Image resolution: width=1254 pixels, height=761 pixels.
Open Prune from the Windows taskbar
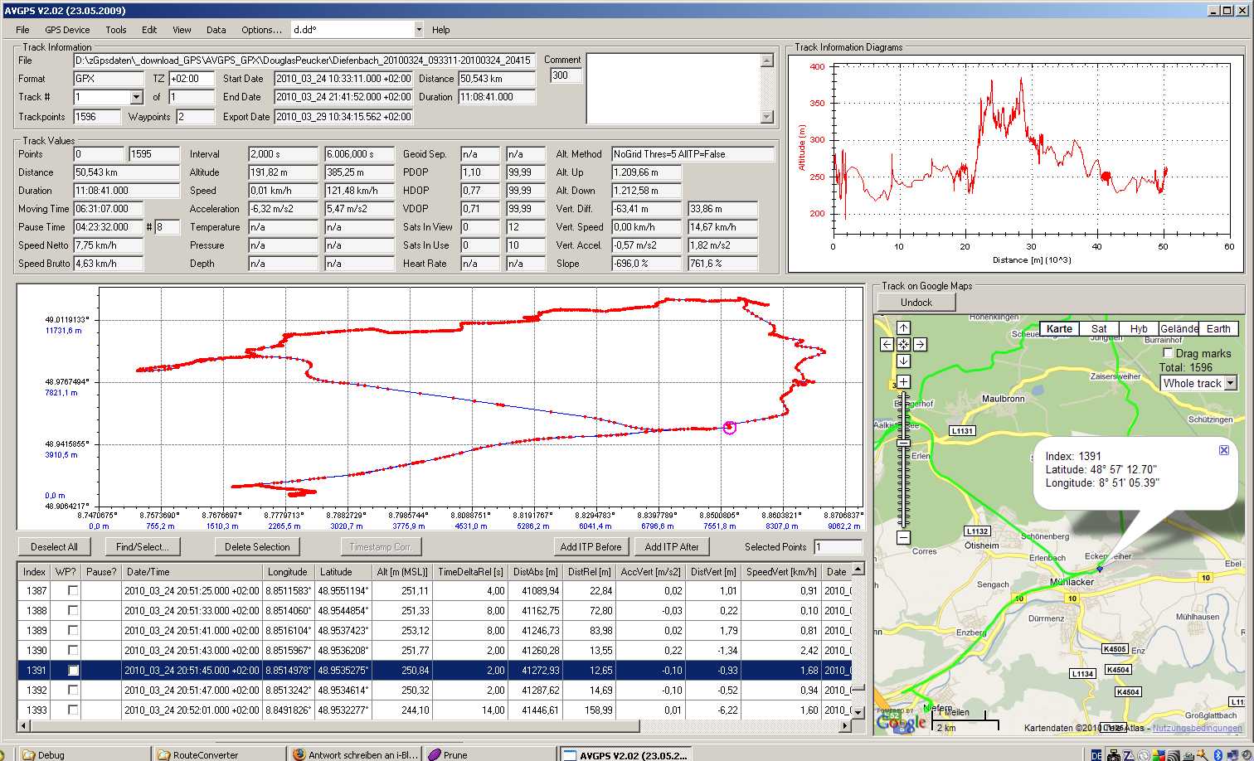tap(454, 754)
